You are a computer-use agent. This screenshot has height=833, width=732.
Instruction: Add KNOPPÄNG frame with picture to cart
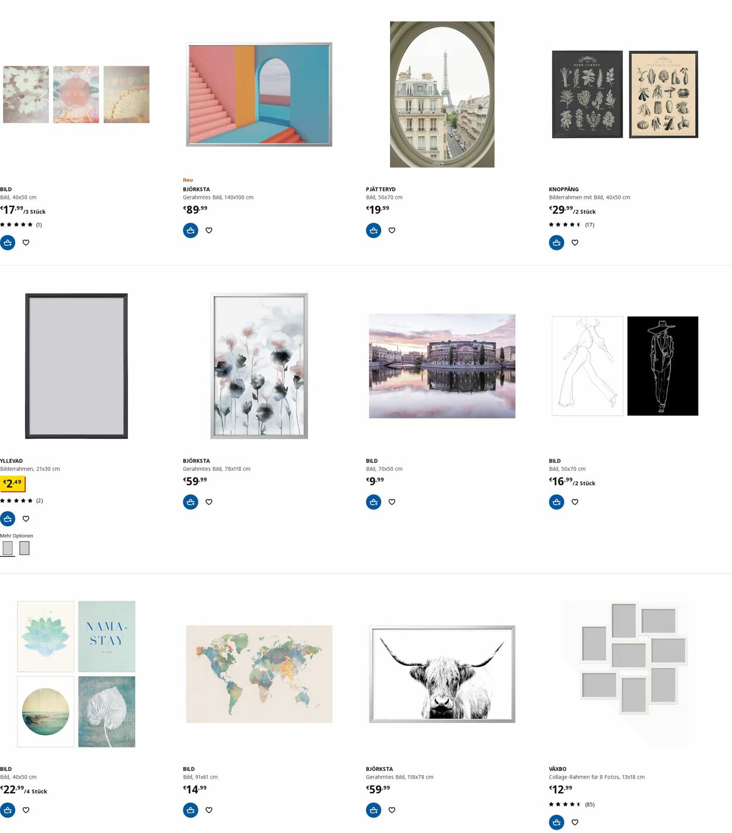(x=556, y=243)
